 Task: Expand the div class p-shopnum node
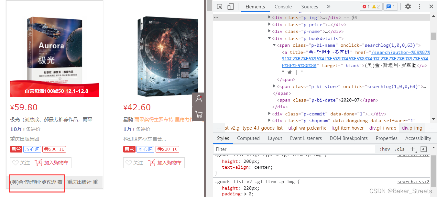point(269,121)
